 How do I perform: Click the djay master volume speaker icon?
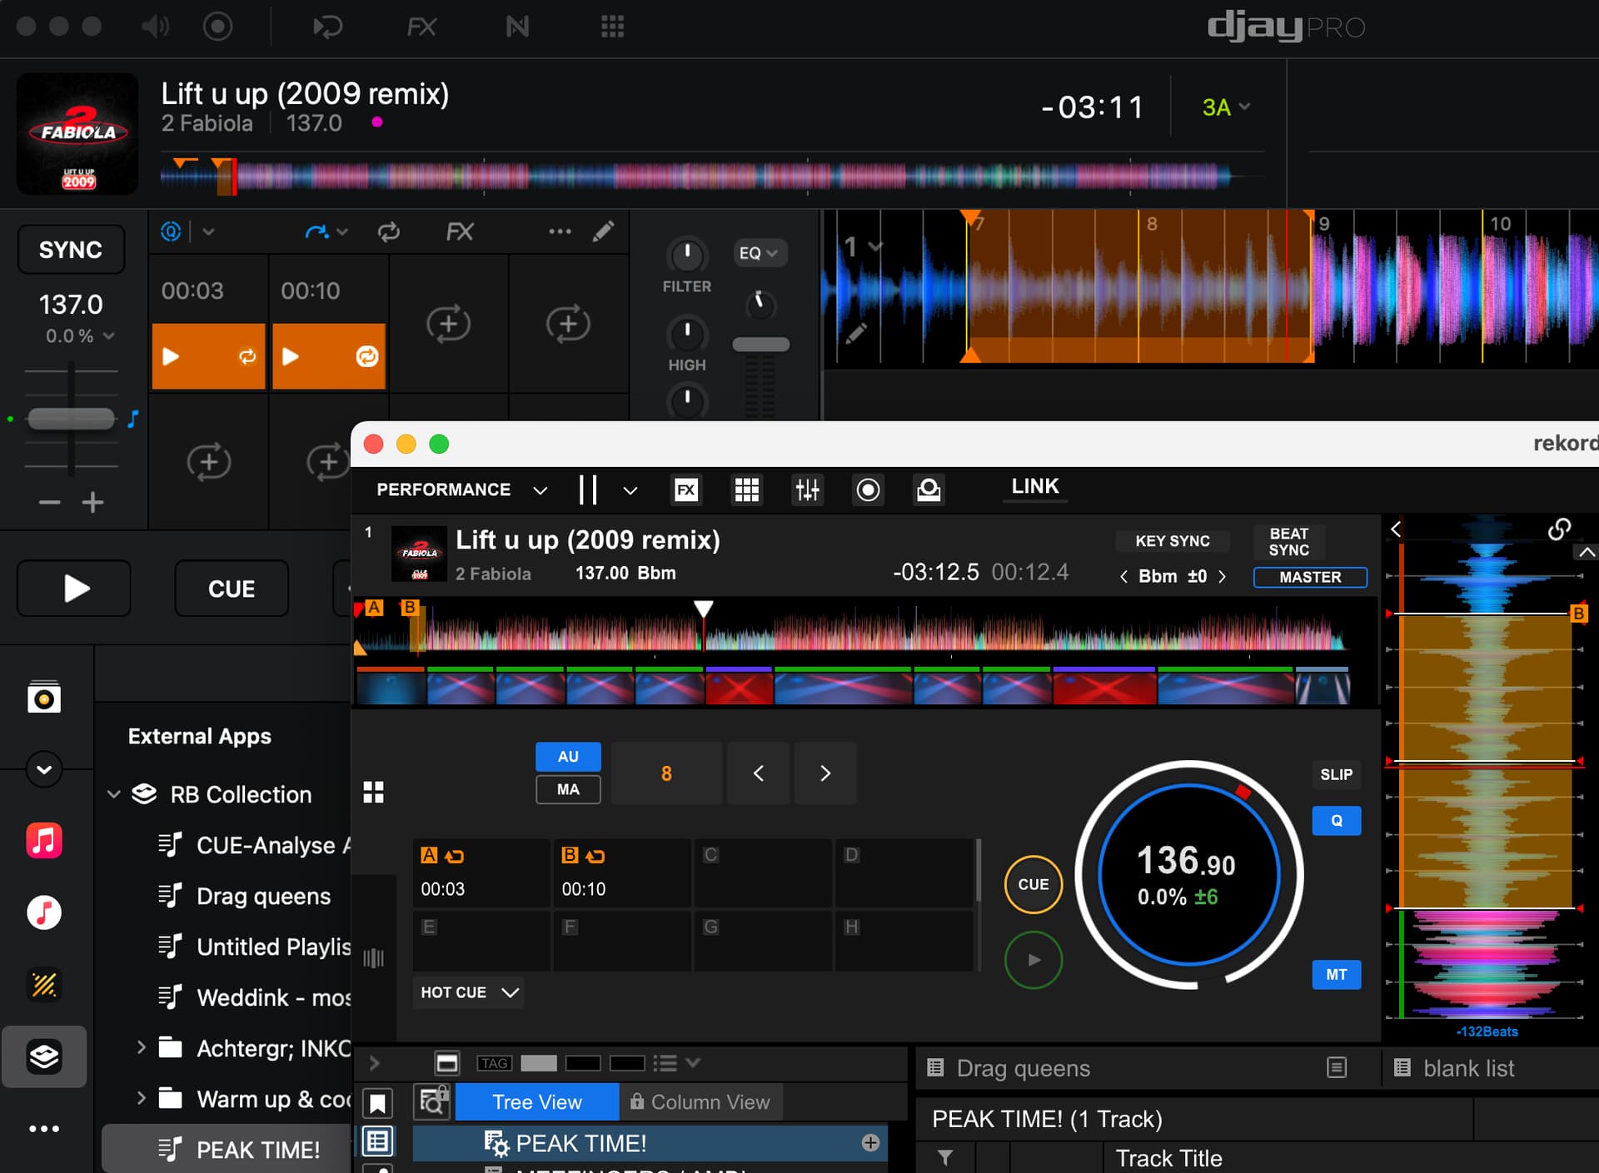click(155, 27)
